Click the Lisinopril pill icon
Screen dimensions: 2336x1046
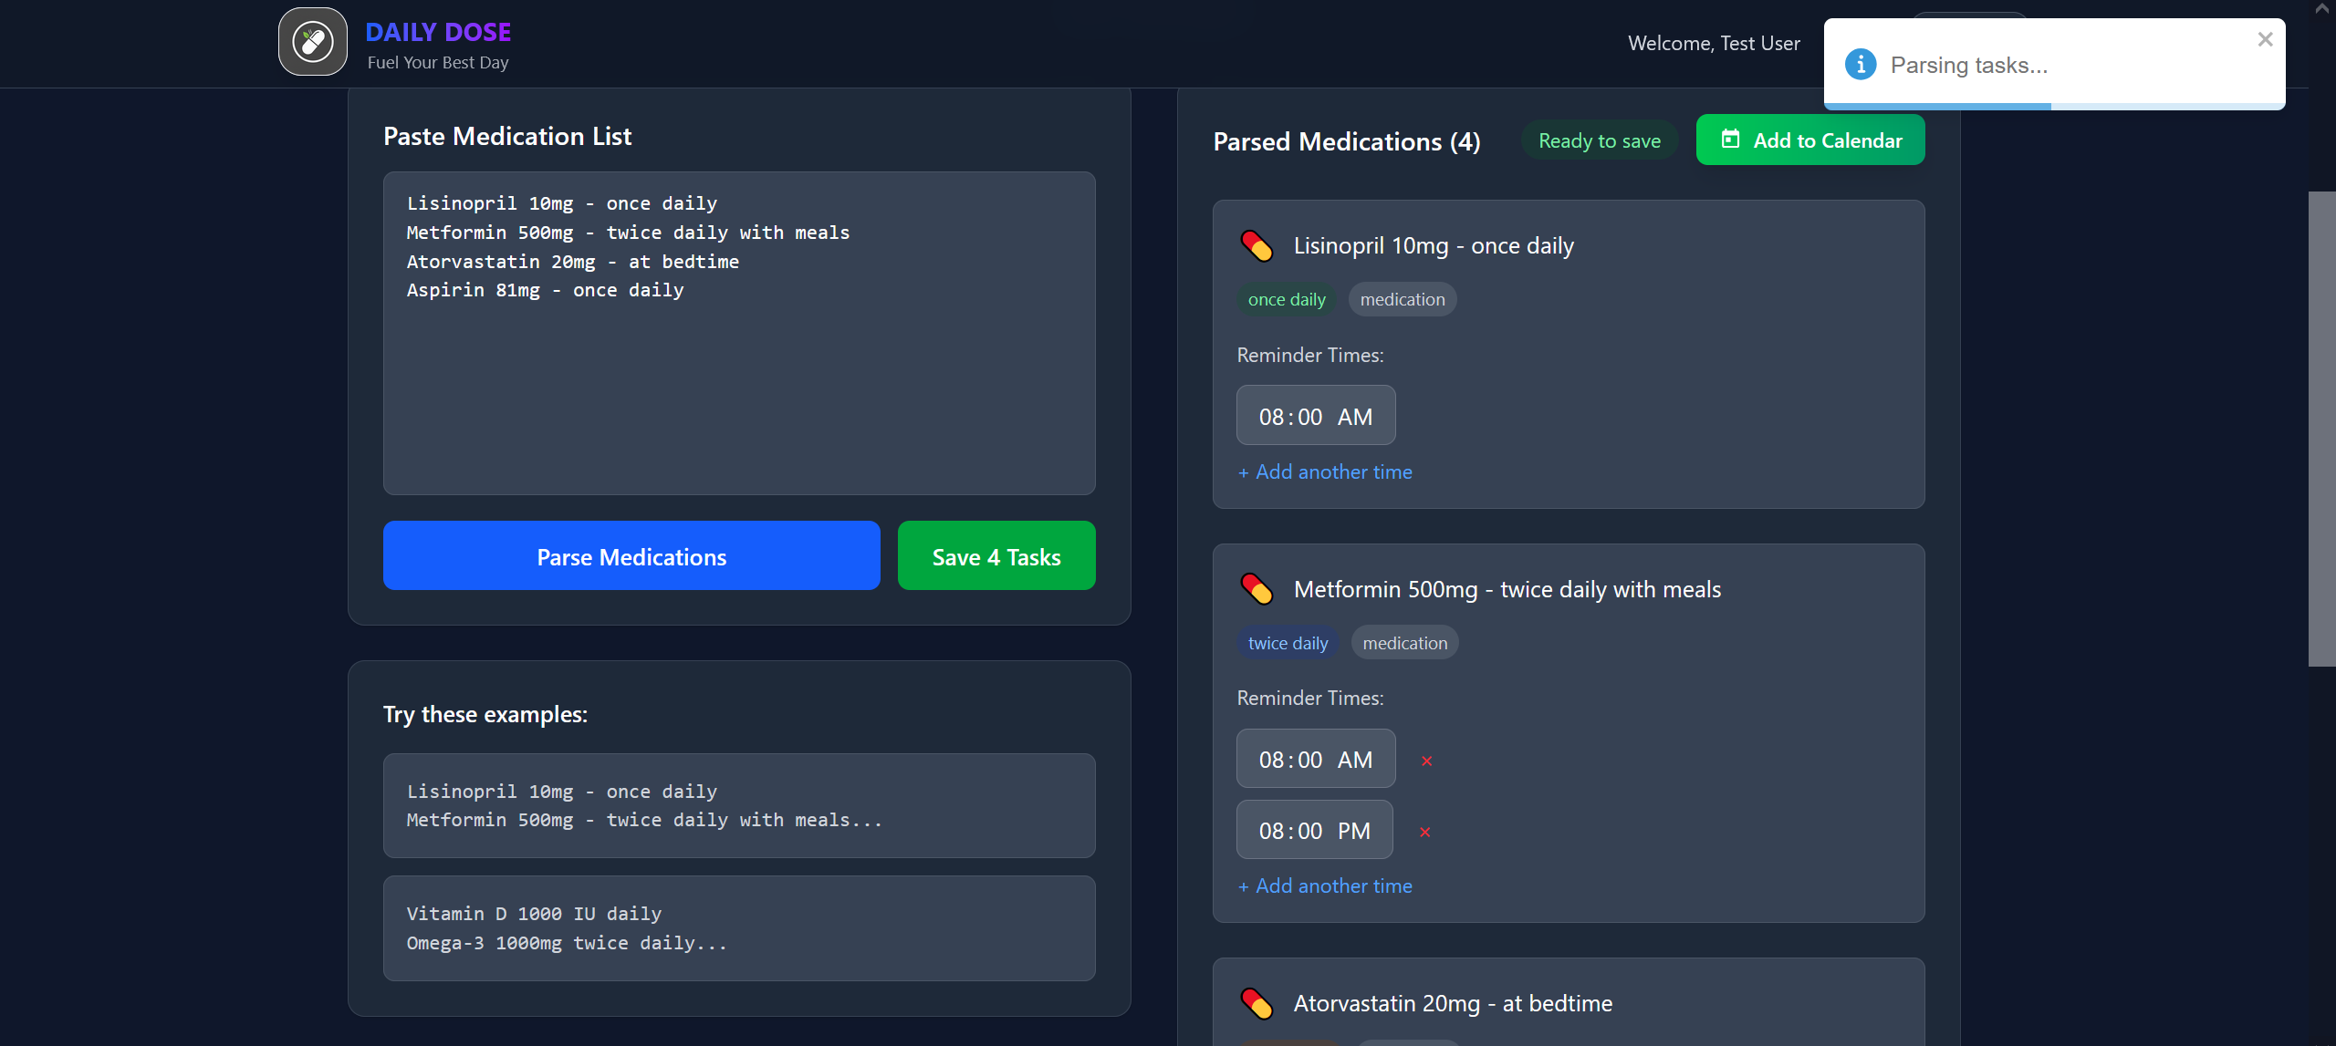[x=1257, y=246]
